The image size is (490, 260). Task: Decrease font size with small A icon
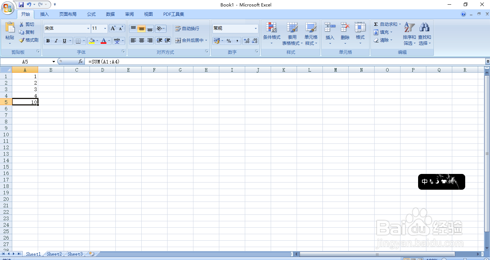[121, 28]
